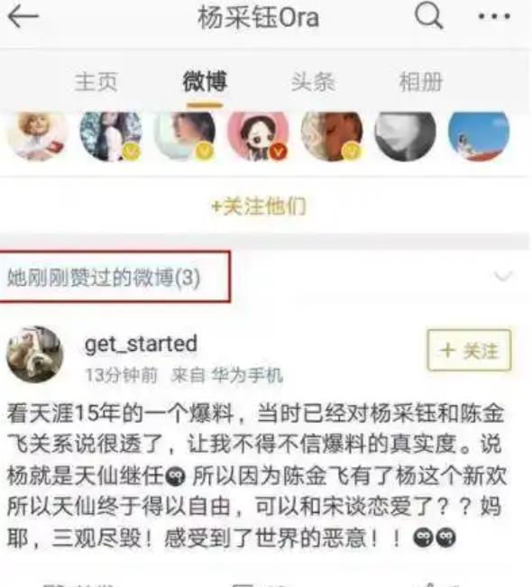Tap the fifth avatar with yellow V badge
This screenshot has height=587, width=532.
tap(332, 135)
